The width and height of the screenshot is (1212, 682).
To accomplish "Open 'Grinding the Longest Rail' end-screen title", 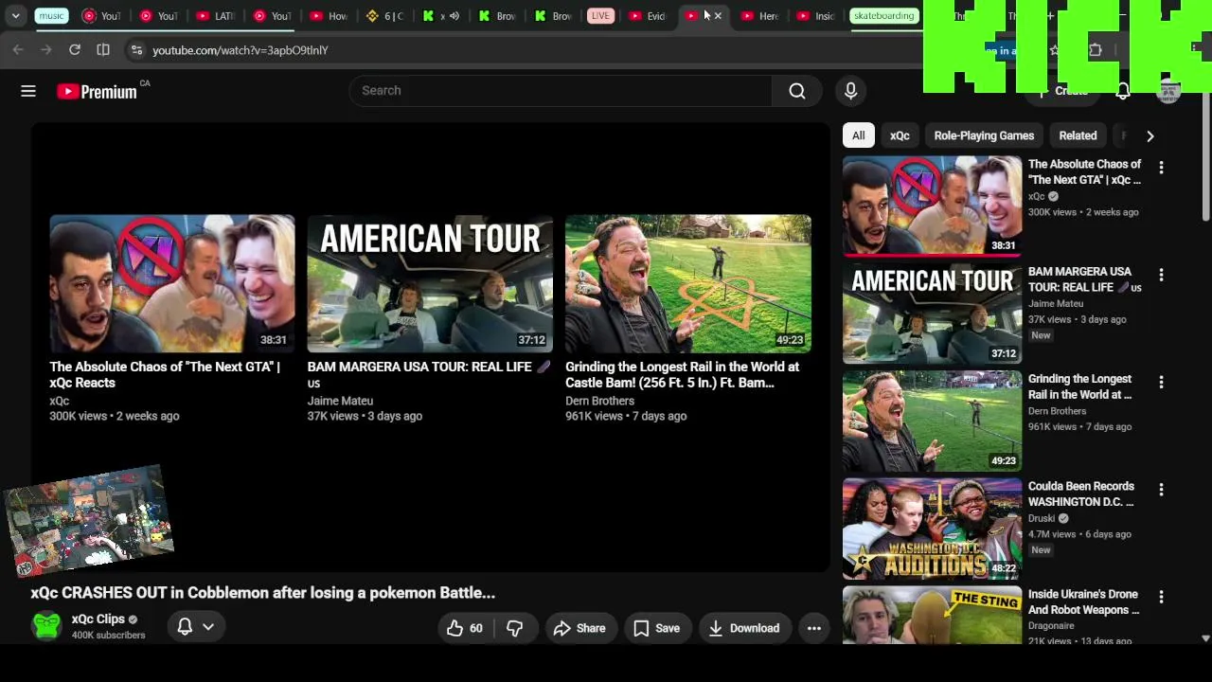I will pyautogui.click(x=682, y=375).
